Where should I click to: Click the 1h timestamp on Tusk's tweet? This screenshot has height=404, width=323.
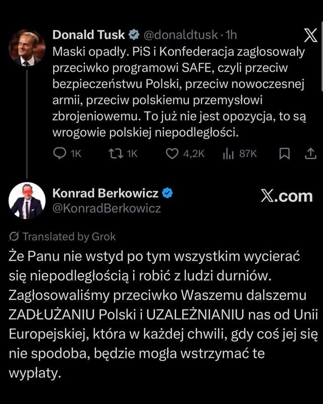point(232,35)
